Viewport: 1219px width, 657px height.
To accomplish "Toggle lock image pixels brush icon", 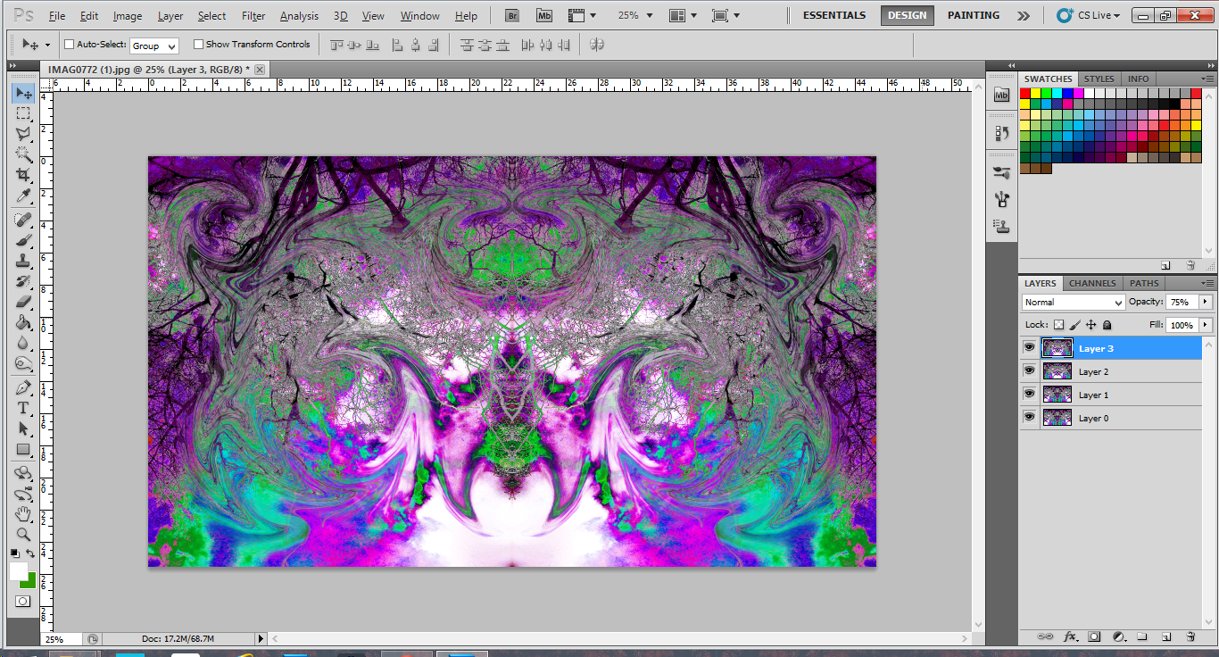I will click(1075, 326).
